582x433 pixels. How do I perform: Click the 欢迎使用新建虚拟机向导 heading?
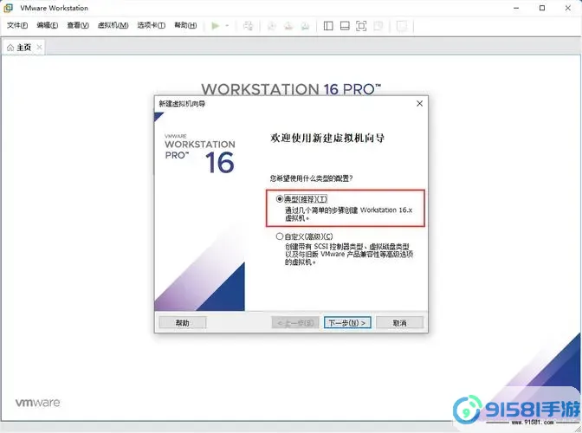pyautogui.click(x=327, y=138)
